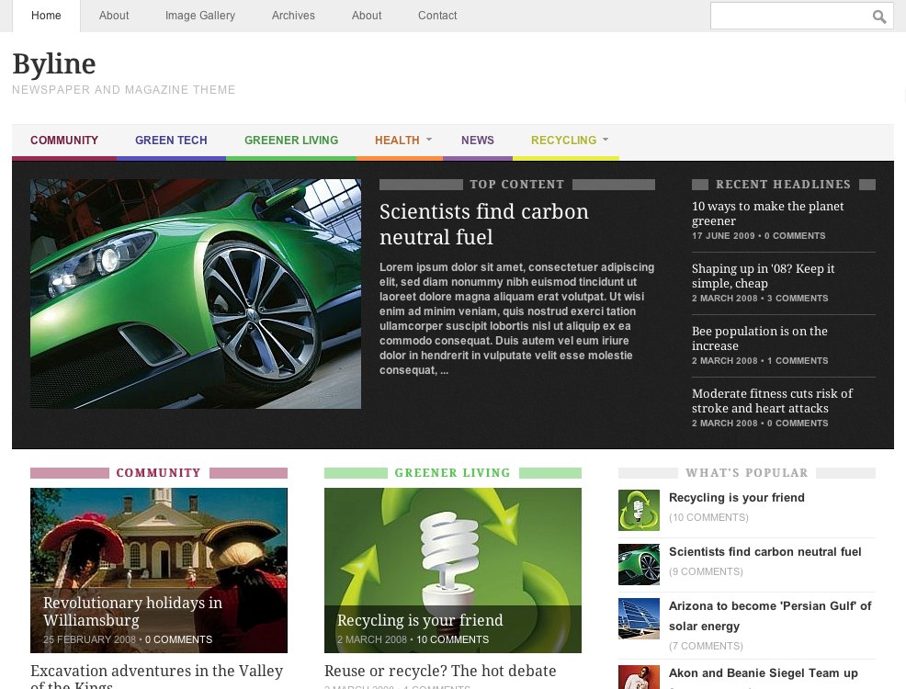
Task: Open 'Scientists find carbon neutral fuel' in What's Popular
Action: point(765,552)
